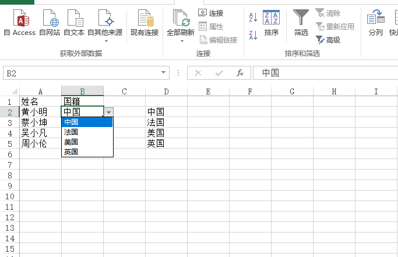The height and width of the screenshot is (257, 398).
Task: Open the 排序 sort dialog
Action: click(x=271, y=23)
